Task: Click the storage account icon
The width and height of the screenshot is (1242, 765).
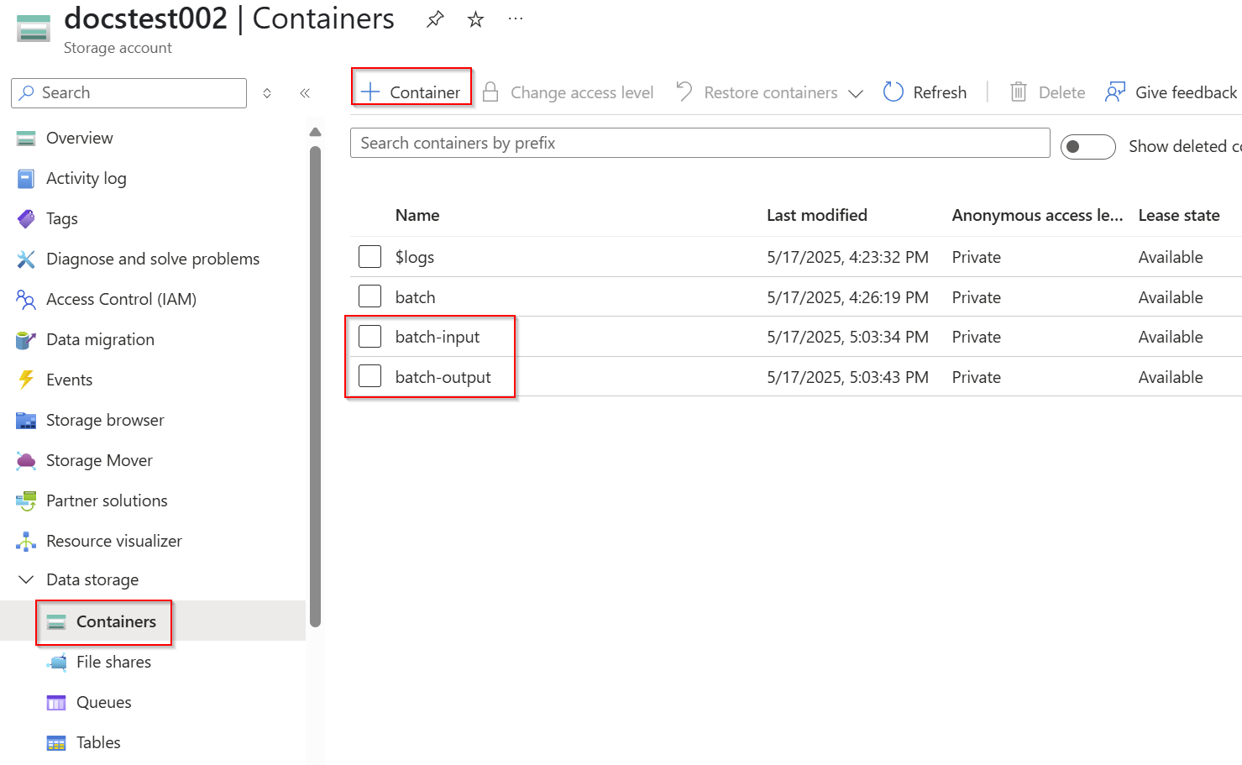Action: coord(34,28)
